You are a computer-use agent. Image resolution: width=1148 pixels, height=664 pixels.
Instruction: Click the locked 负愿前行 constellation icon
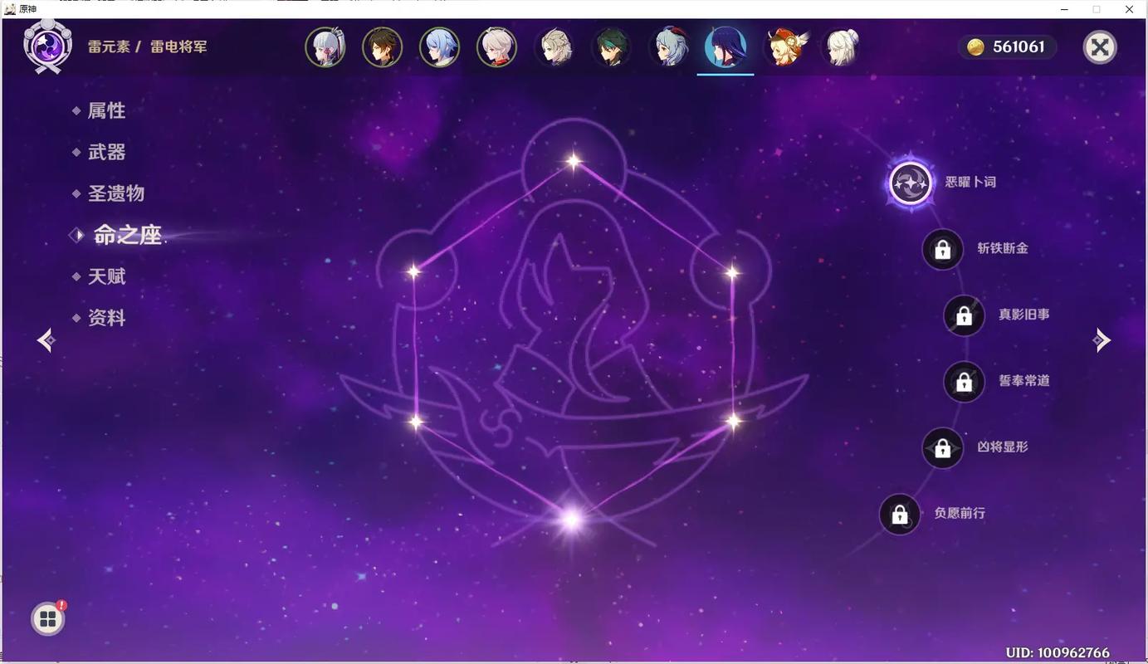[900, 515]
